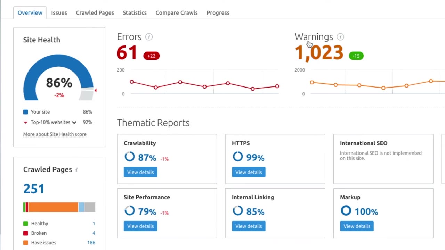View details for Crawlability report
445x250 pixels.
140,172
